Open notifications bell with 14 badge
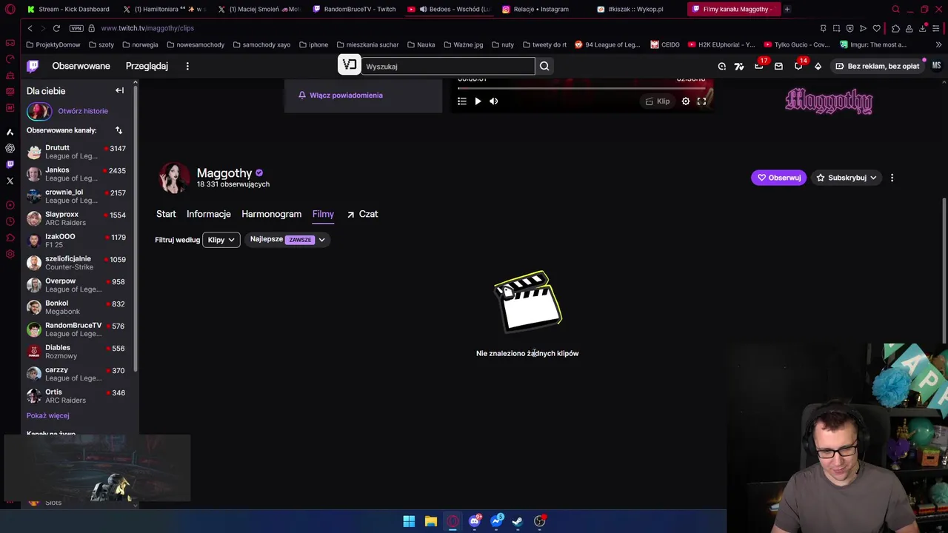Screen dimensions: 948x533 click(x=798, y=66)
